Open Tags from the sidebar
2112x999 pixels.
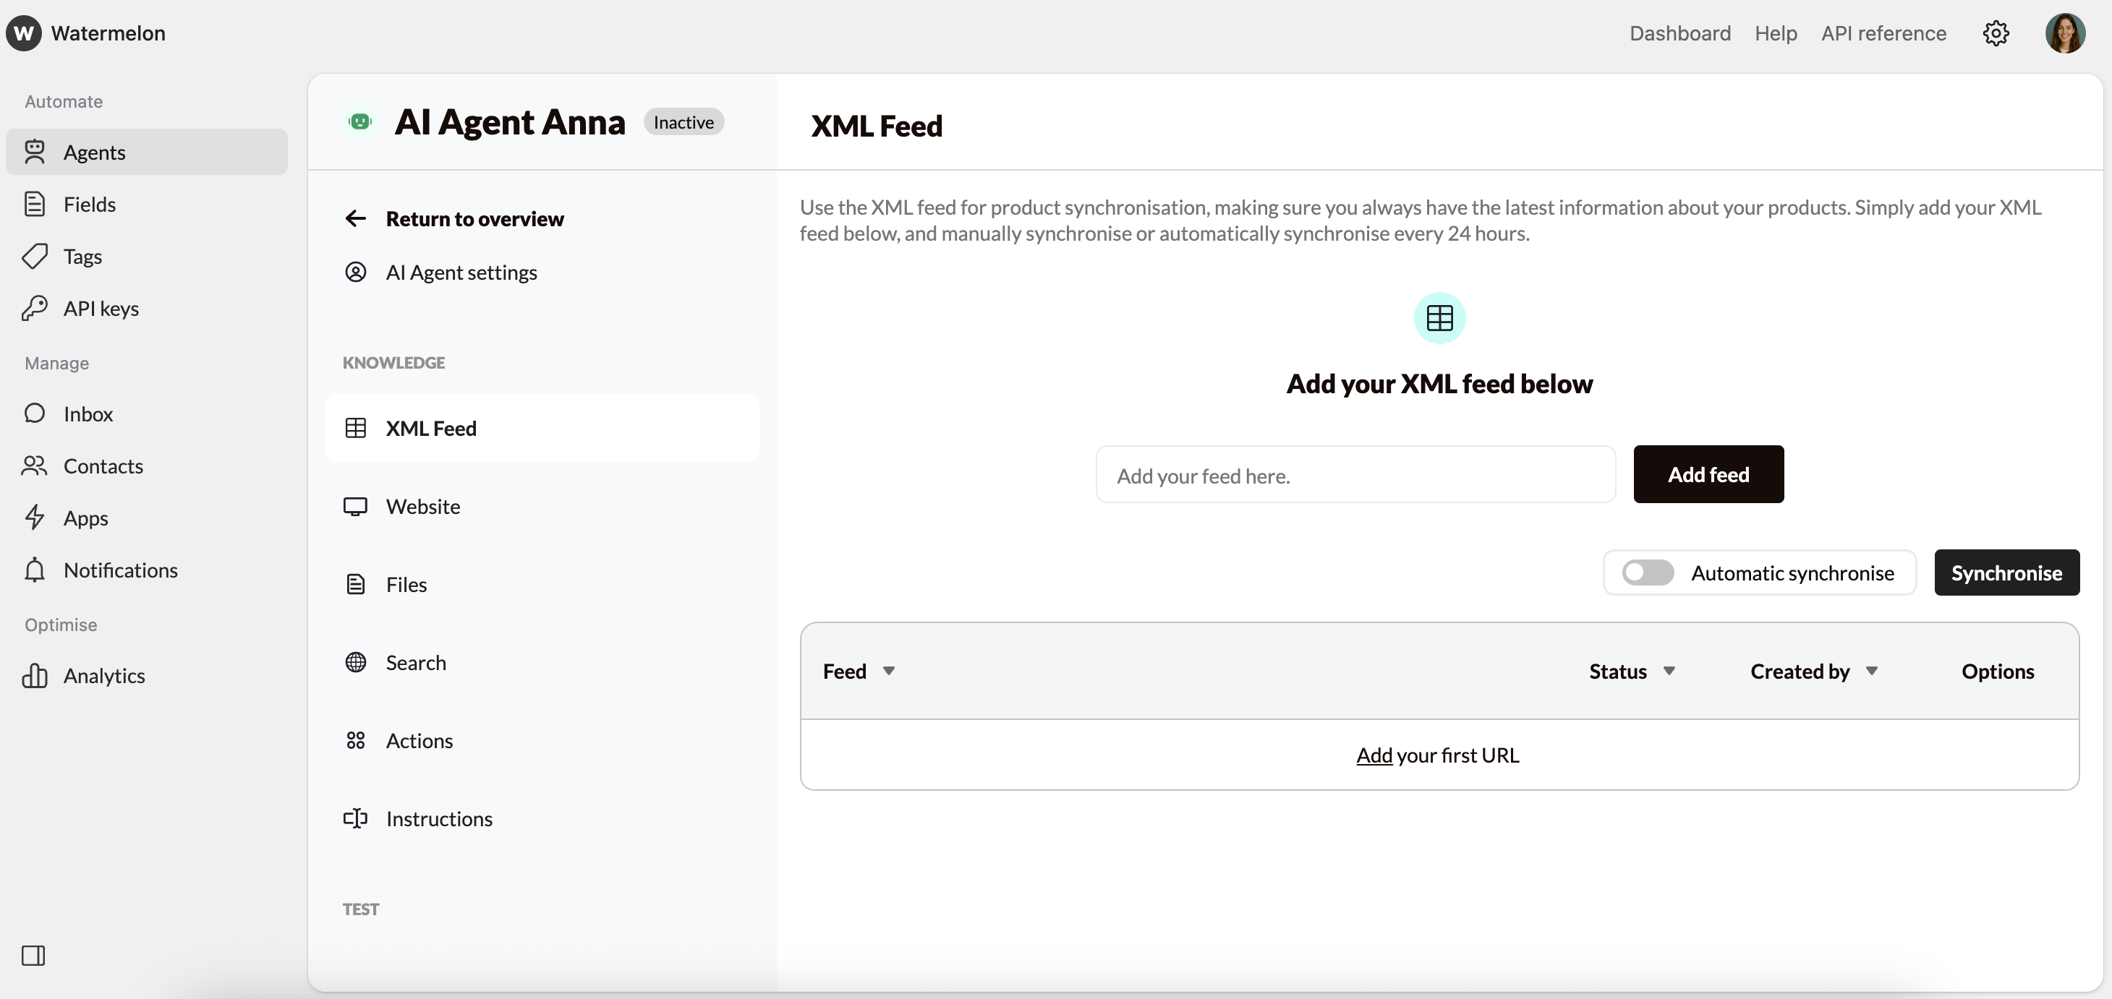(x=82, y=256)
